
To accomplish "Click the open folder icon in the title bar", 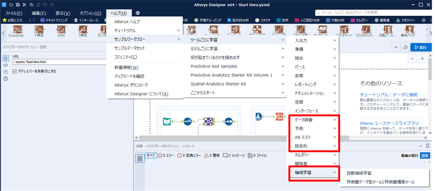I will 11,5.
